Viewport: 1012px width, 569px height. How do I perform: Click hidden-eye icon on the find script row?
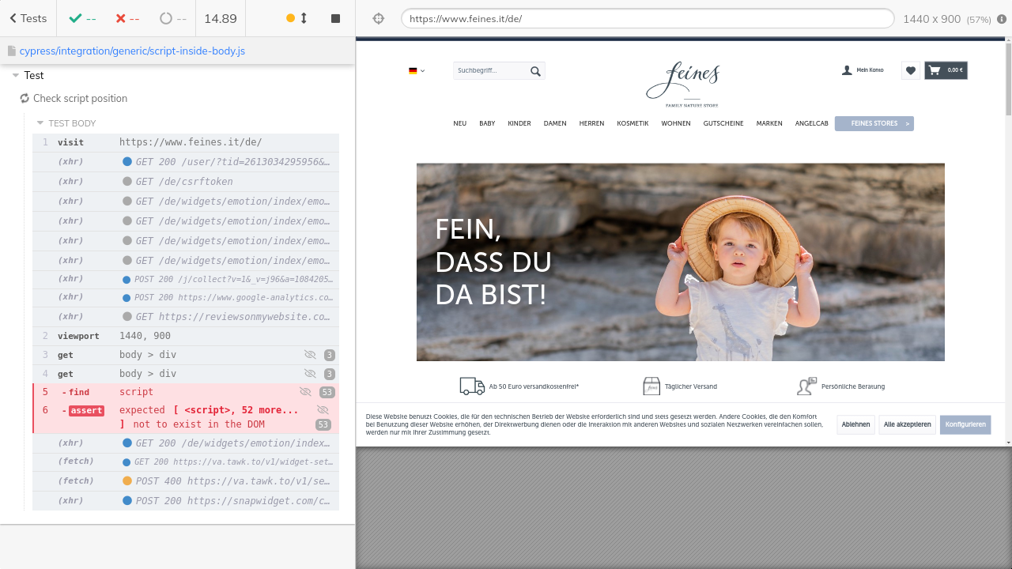click(x=305, y=392)
